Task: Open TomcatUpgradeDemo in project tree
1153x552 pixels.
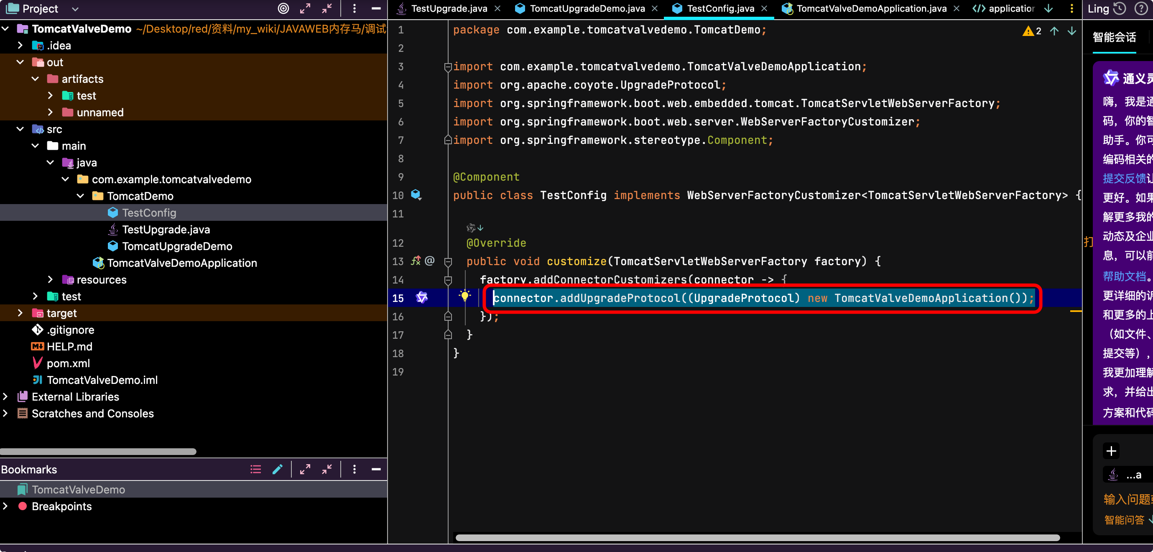Action: click(177, 246)
